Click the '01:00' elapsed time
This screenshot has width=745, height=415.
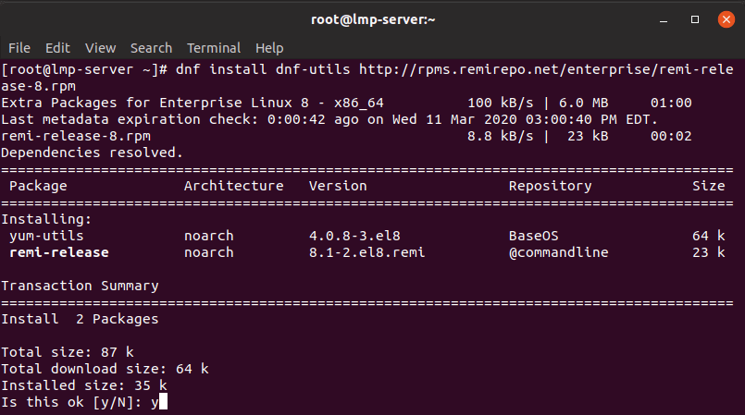pos(671,103)
